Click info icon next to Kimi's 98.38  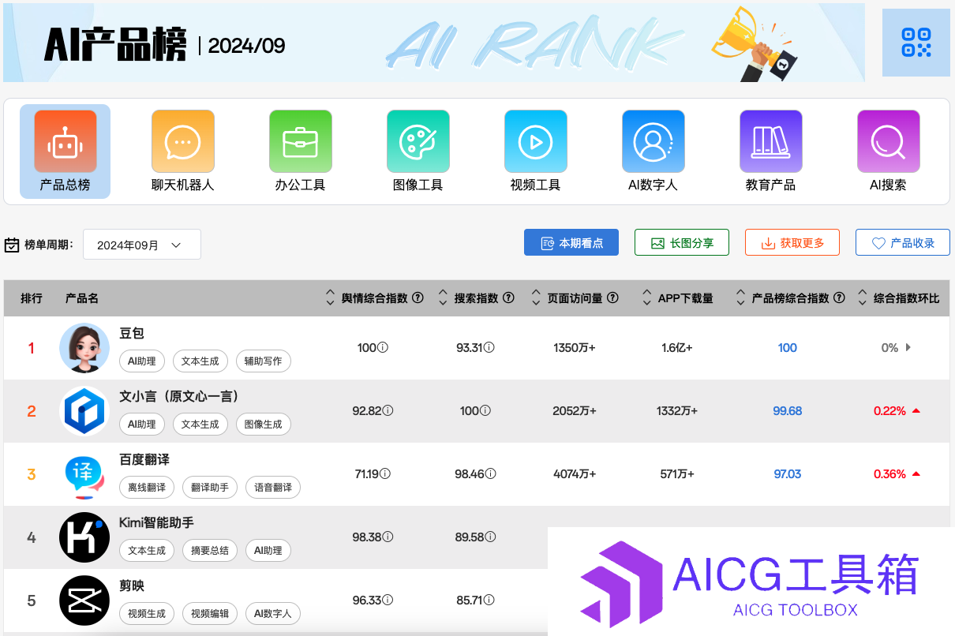point(388,537)
